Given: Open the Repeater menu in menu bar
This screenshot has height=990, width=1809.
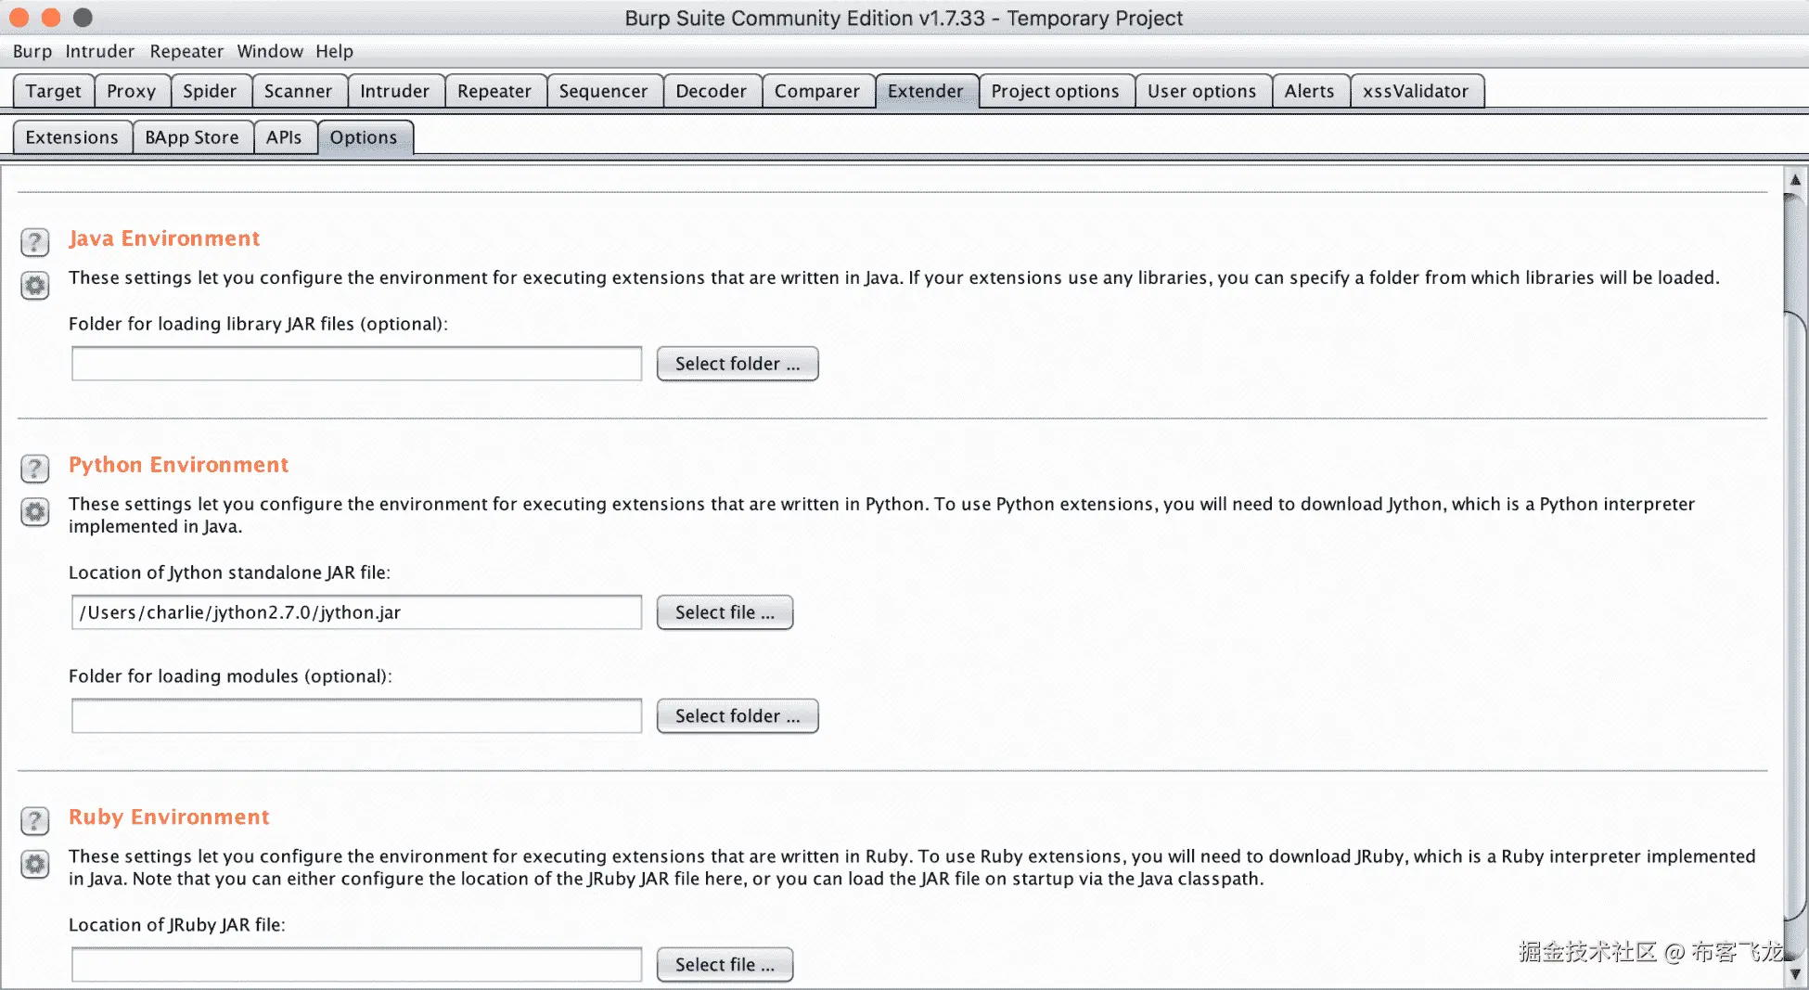Looking at the screenshot, I should [186, 51].
